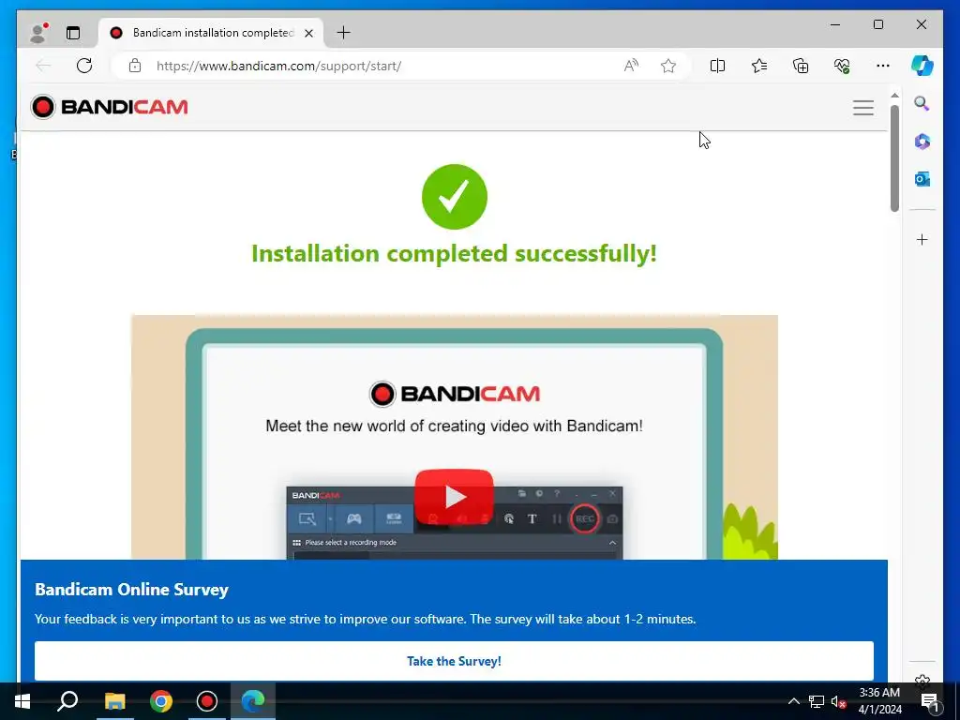960x720 pixels.
Task: Maximize the Edge window
Action: (x=877, y=24)
